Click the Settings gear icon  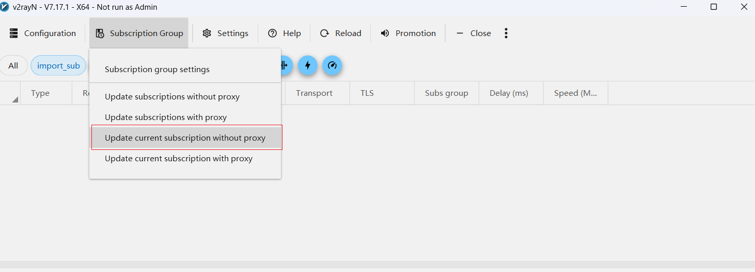207,33
